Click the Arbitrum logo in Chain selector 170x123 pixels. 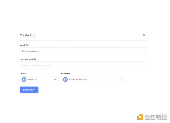click(x=24, y=80)
